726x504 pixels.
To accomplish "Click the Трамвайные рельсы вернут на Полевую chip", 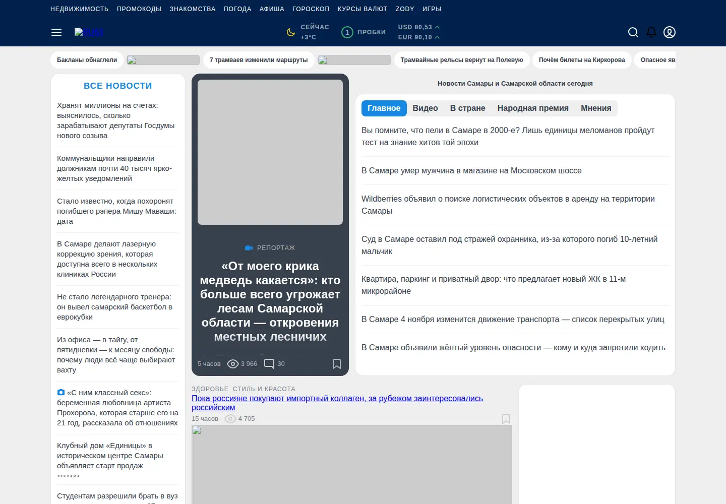I will tap(462, 60).
